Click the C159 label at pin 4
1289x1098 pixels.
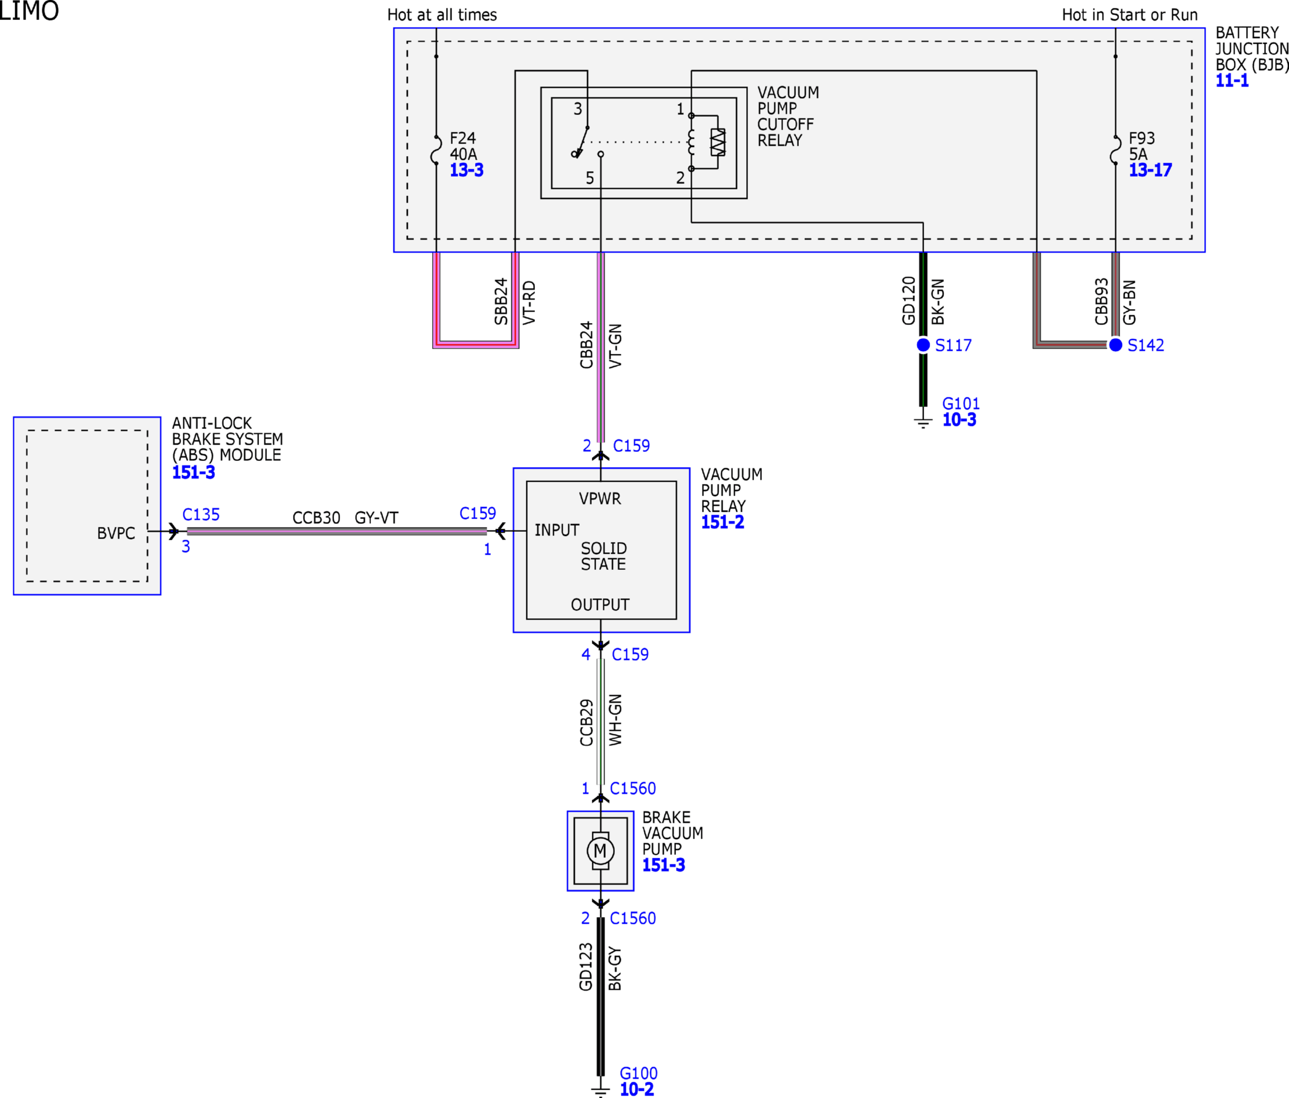pyautogui.click(x=630, y=655)
